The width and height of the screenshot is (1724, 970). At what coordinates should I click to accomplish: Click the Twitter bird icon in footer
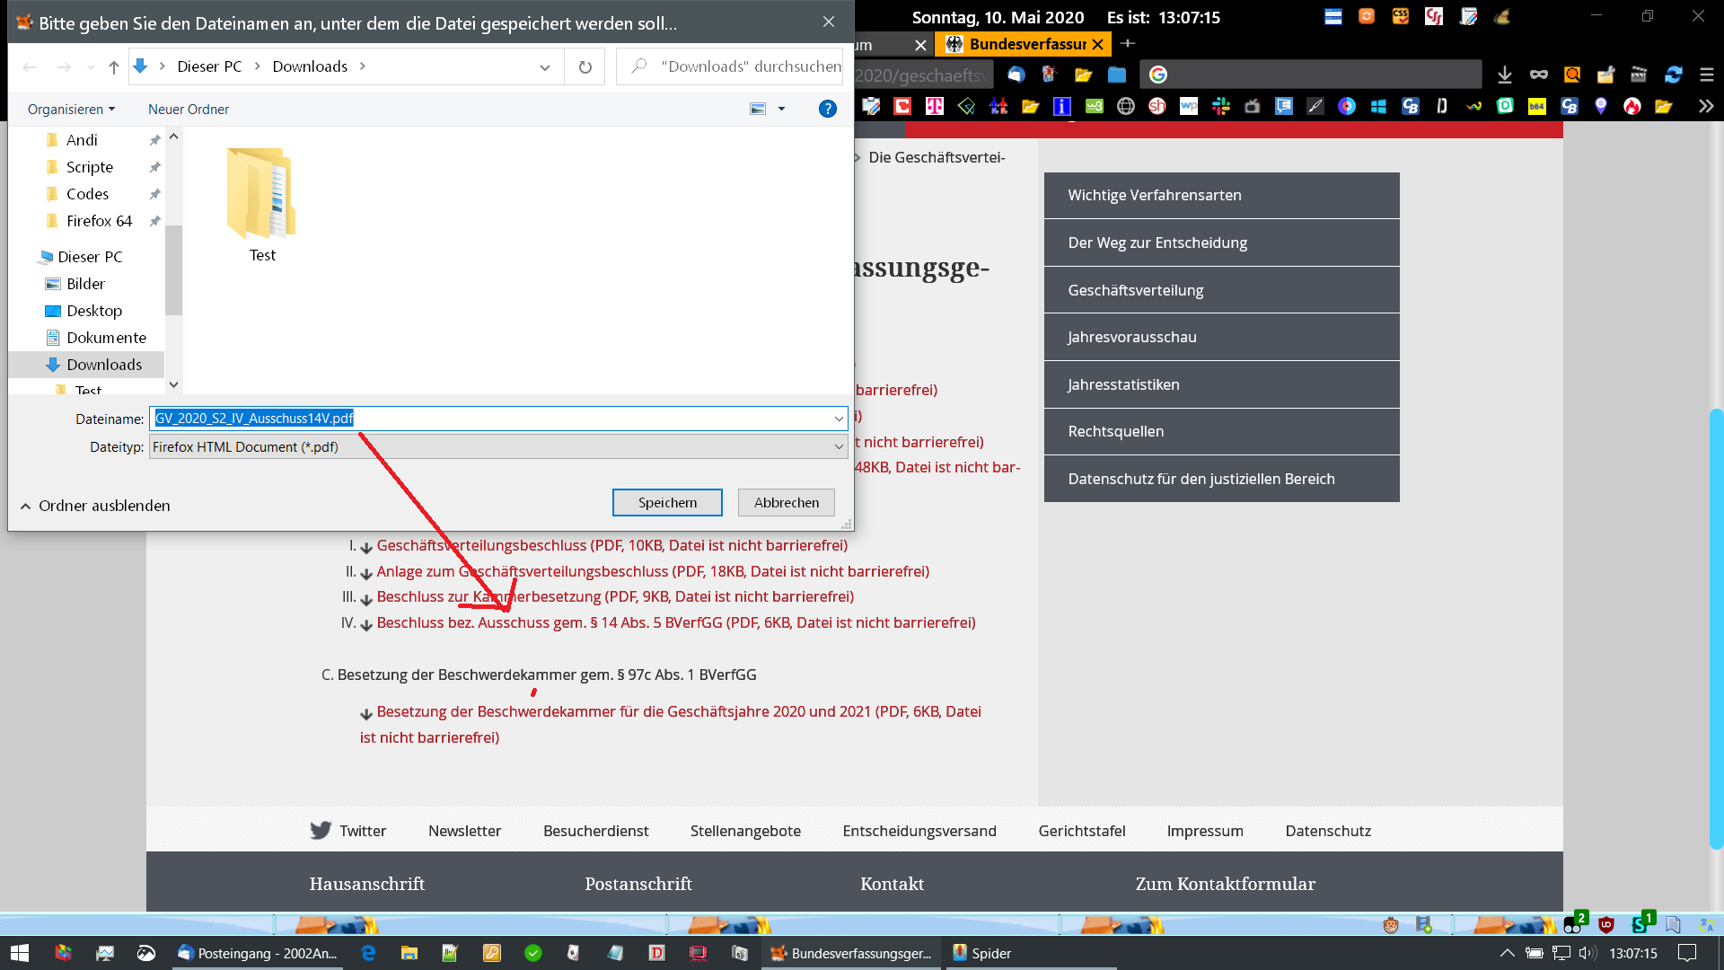point(320,831)
